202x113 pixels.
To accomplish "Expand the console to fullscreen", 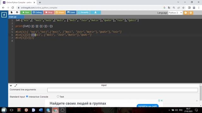I will (16, 85).
